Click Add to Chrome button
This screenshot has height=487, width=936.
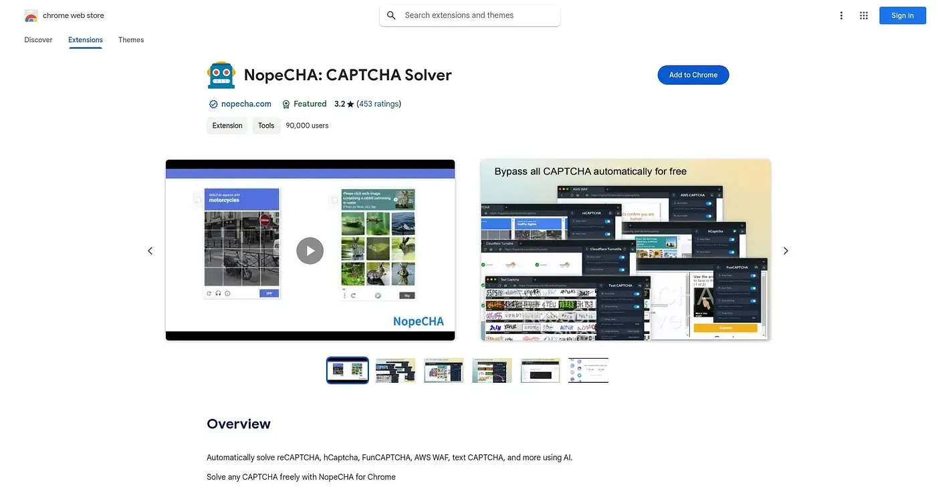(x=693, y=75)
